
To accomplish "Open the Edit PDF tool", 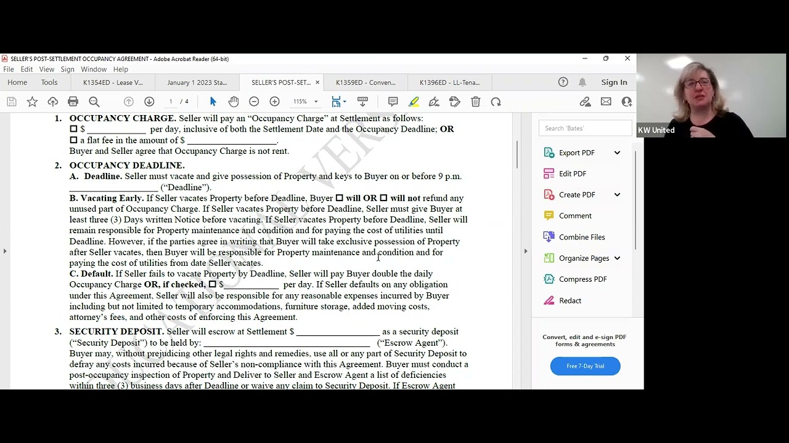I will click(x=573, y=174).
